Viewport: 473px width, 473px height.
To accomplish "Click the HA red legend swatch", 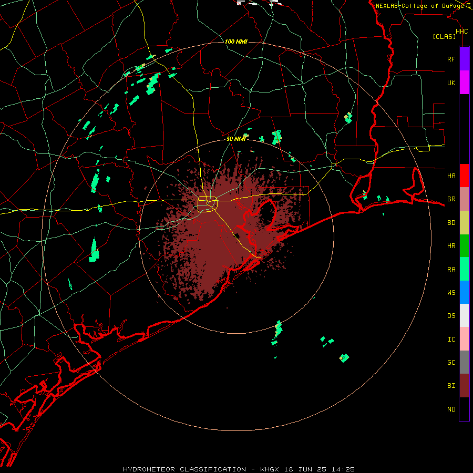I will tap(464, 176).
